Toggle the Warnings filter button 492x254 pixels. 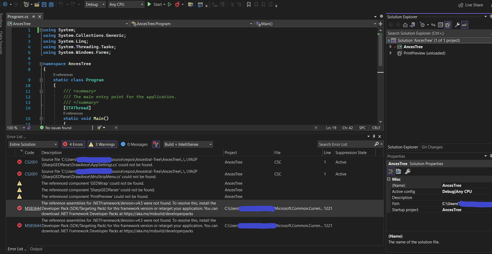coord(102,144)
